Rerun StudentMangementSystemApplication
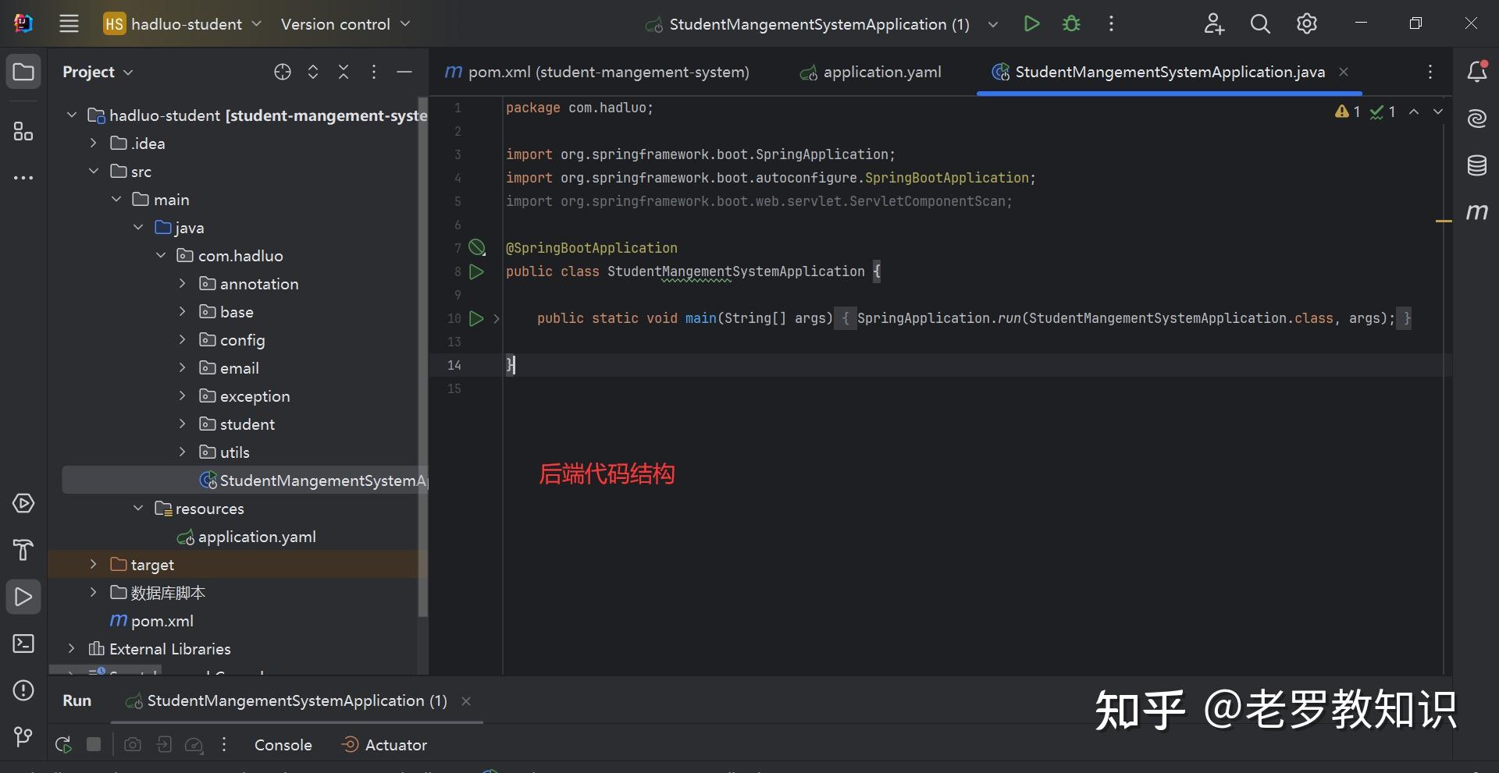 [62, 743]
